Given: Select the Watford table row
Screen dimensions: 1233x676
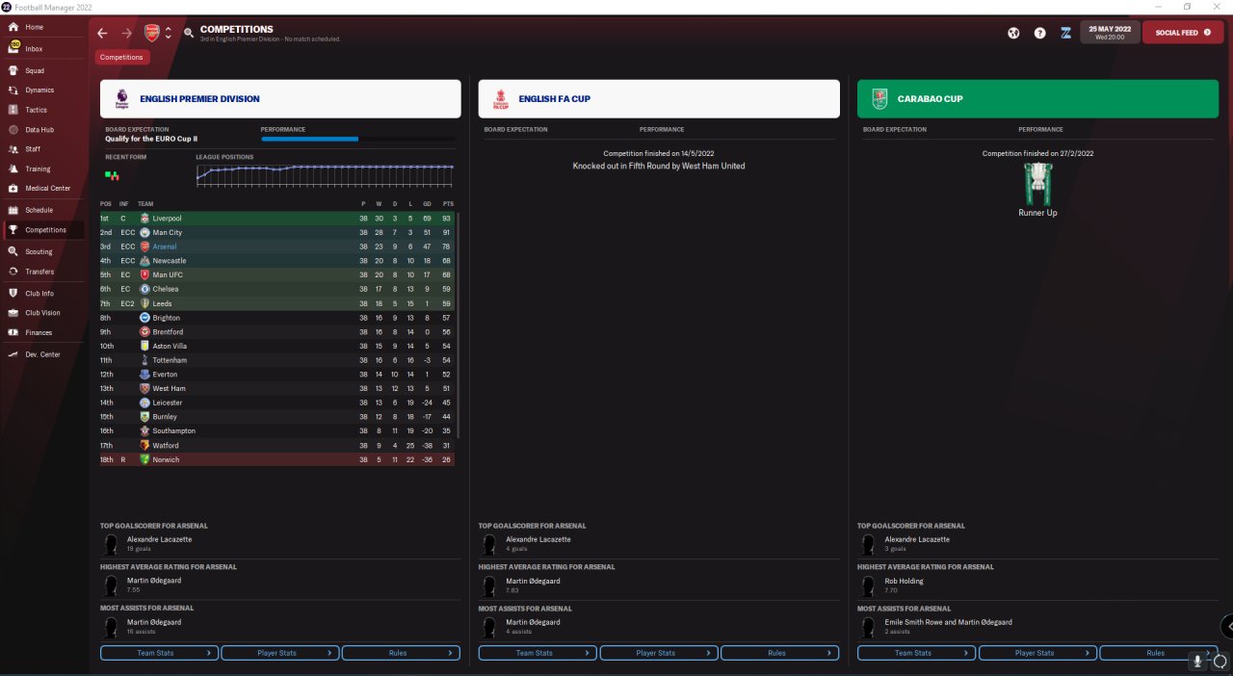Looking at the screenshot, I should 277,445.
